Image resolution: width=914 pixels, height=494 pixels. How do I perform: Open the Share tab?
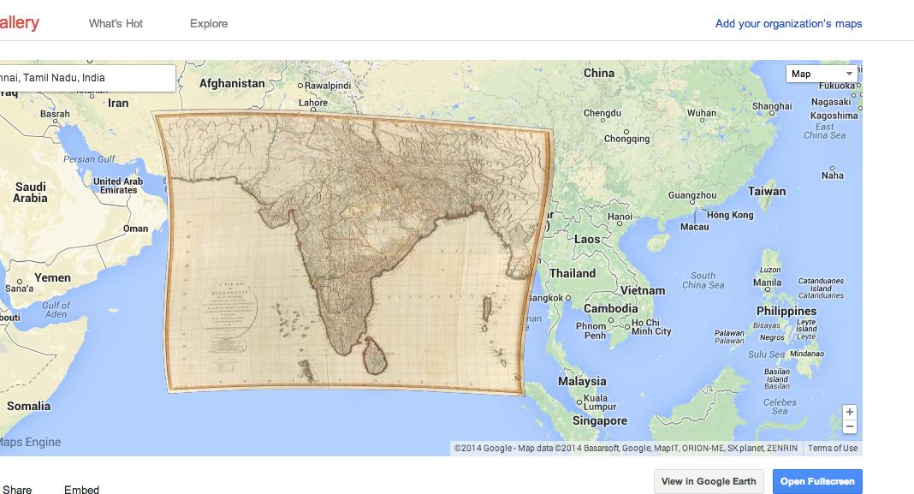(17, 489)
